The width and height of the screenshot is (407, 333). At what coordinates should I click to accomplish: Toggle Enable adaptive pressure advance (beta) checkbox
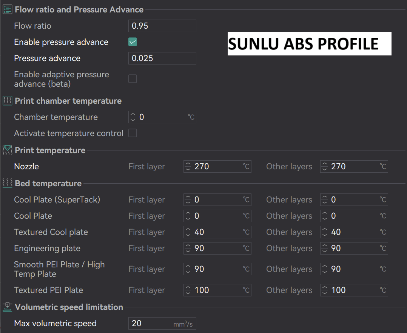(x=133, y=79)
